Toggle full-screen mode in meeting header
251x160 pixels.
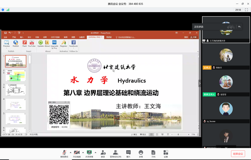[246, 10]
